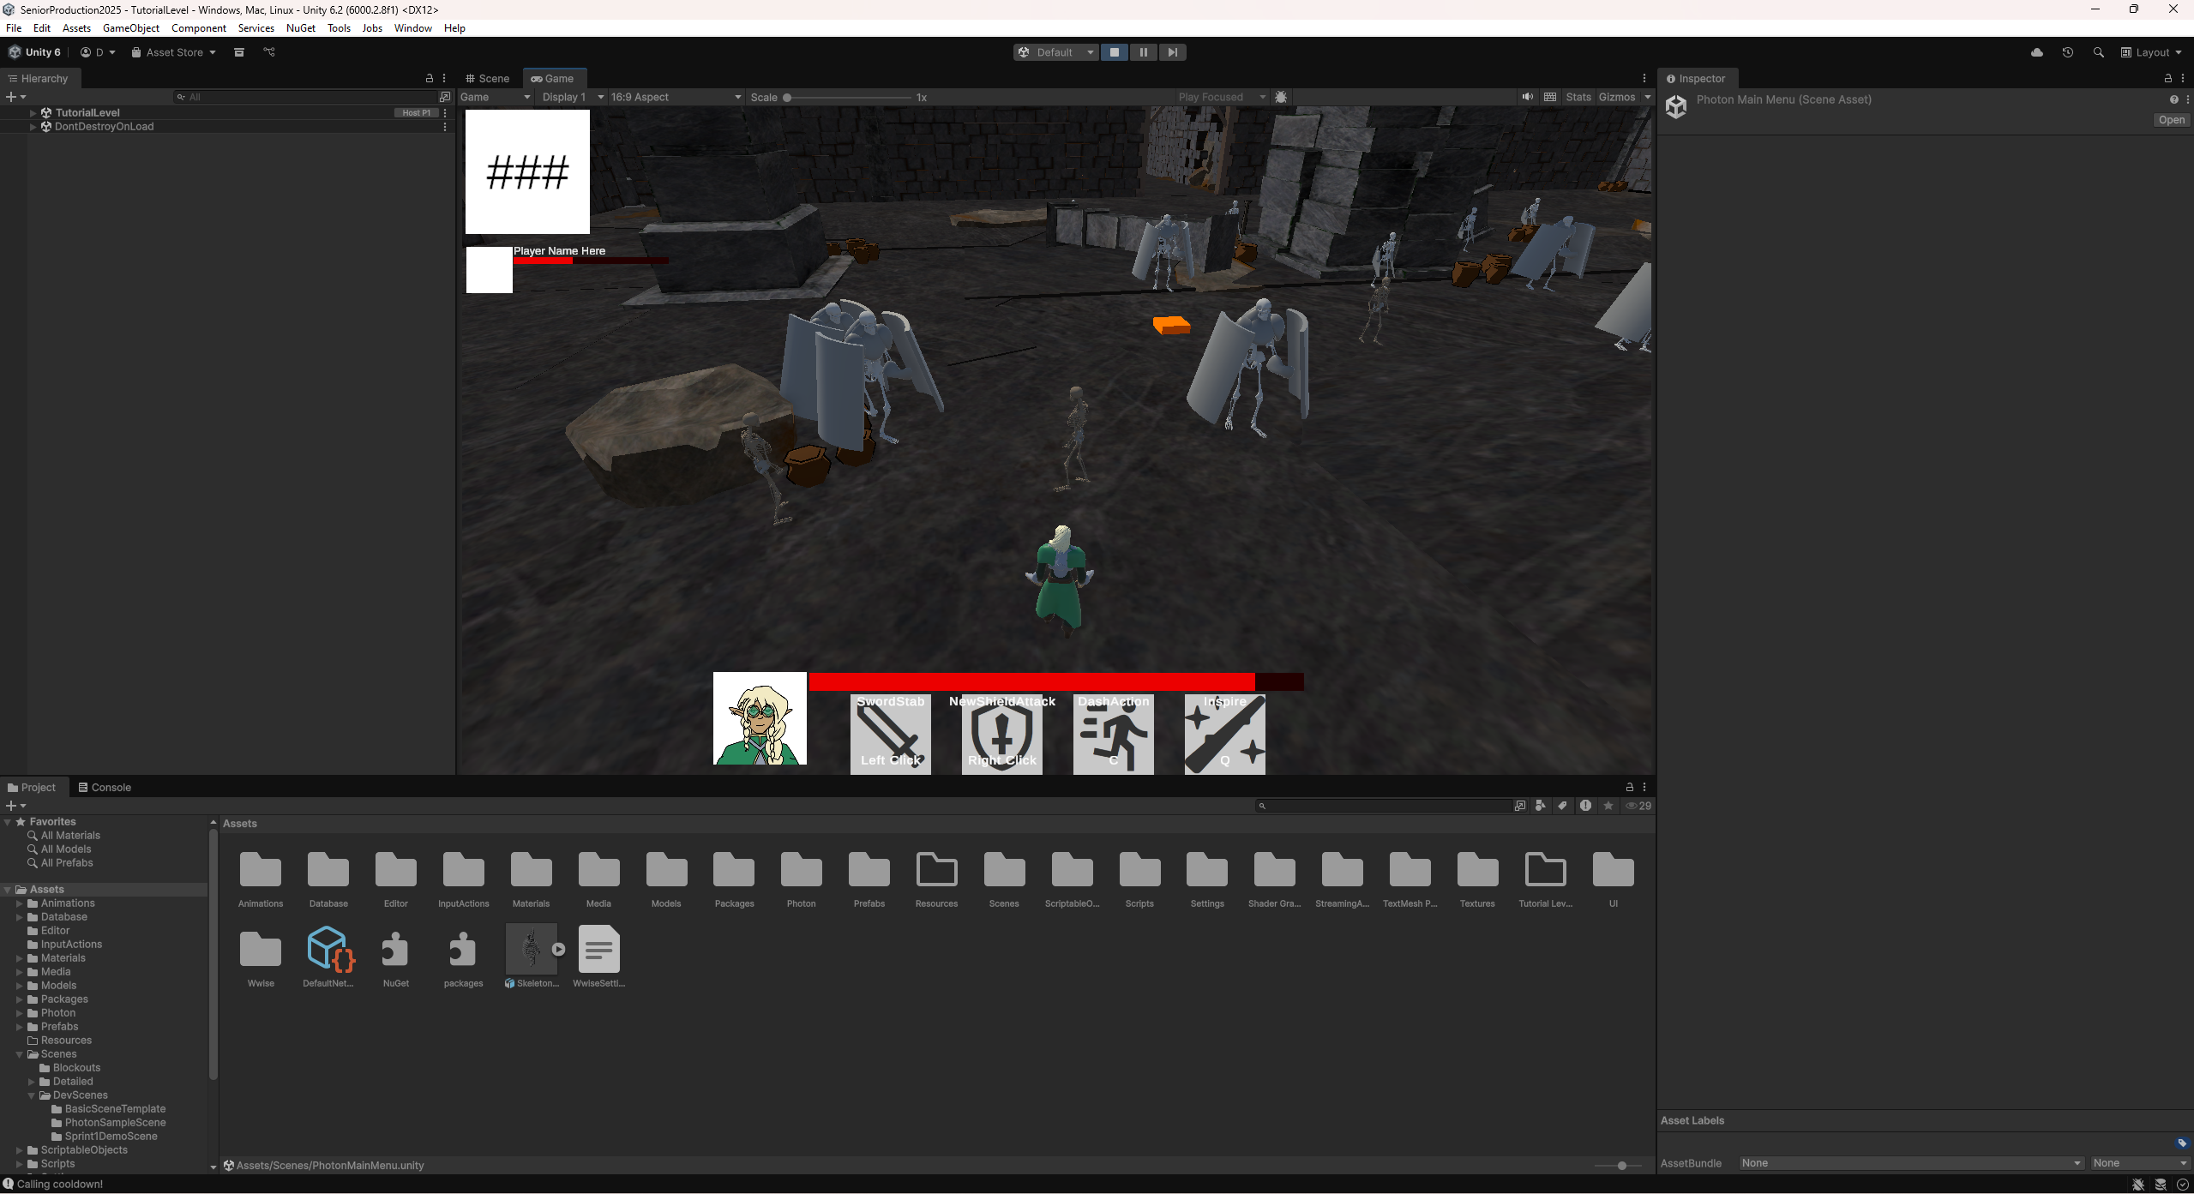Image resolution: width=2194 pixels, height=1194 pixels.
Task: Click the Pause playback button
Action: click(1143, 52)
